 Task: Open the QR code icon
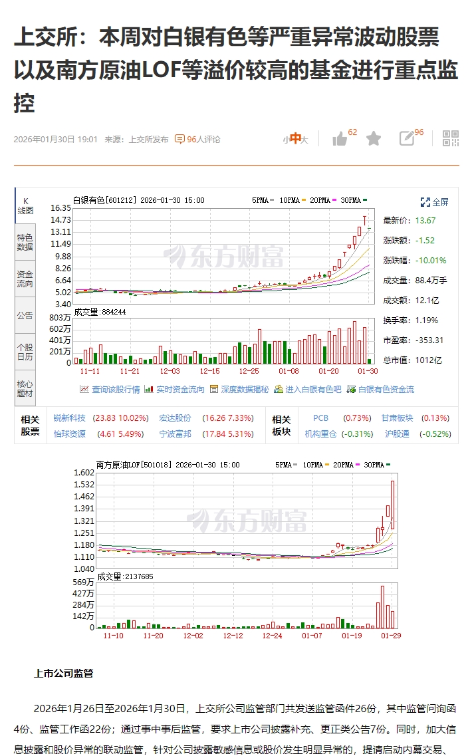pos(451,138)
